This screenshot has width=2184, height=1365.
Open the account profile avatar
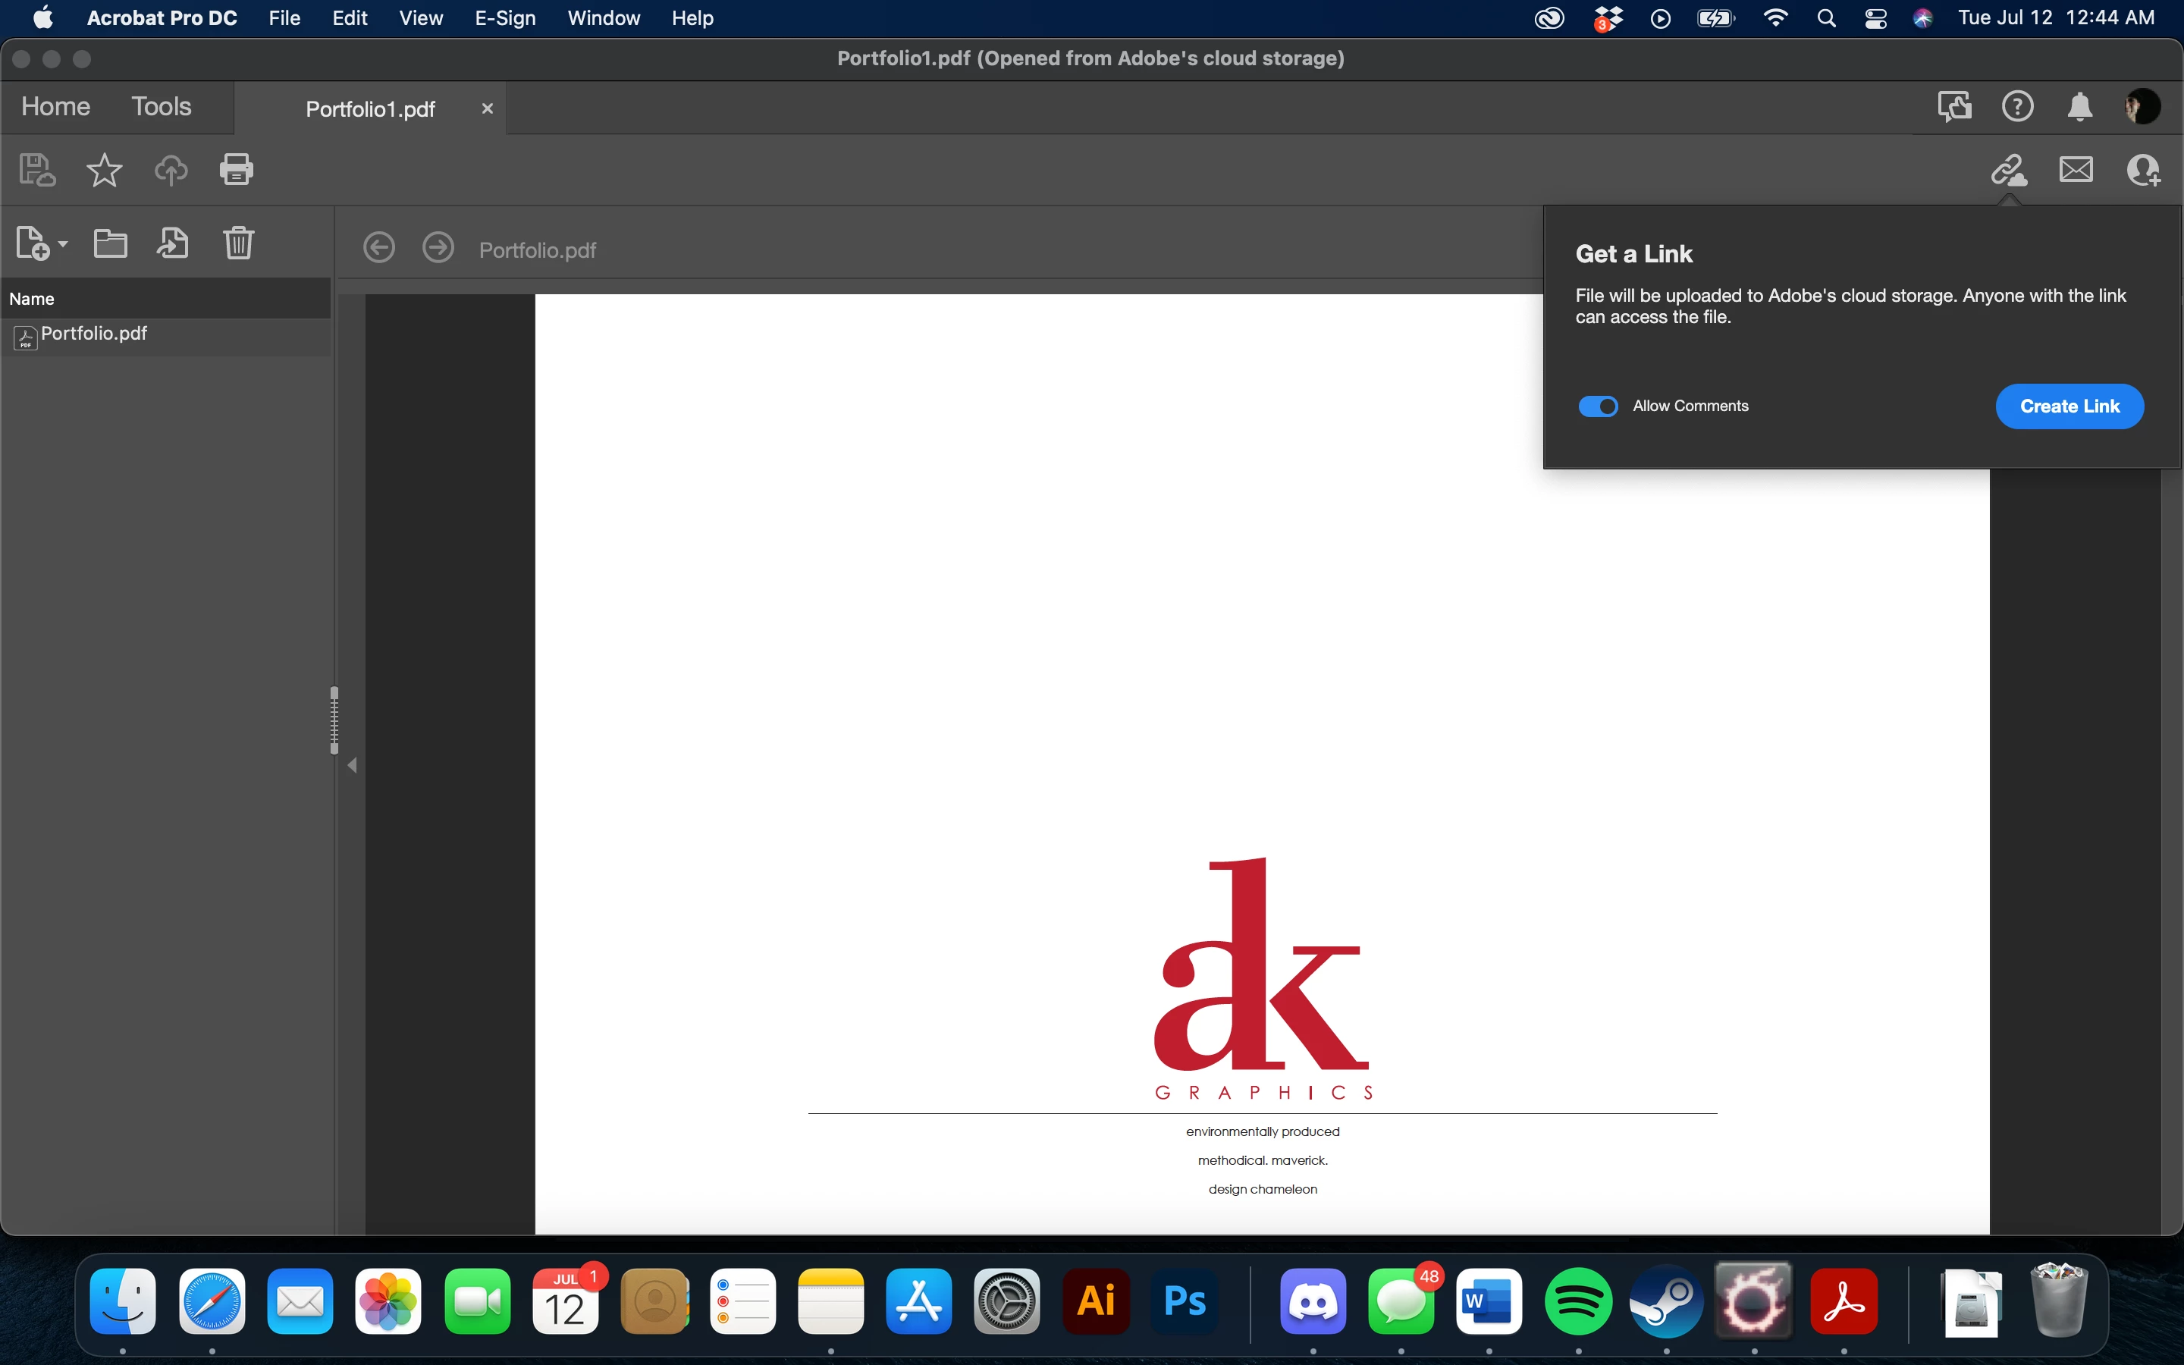2142,106
